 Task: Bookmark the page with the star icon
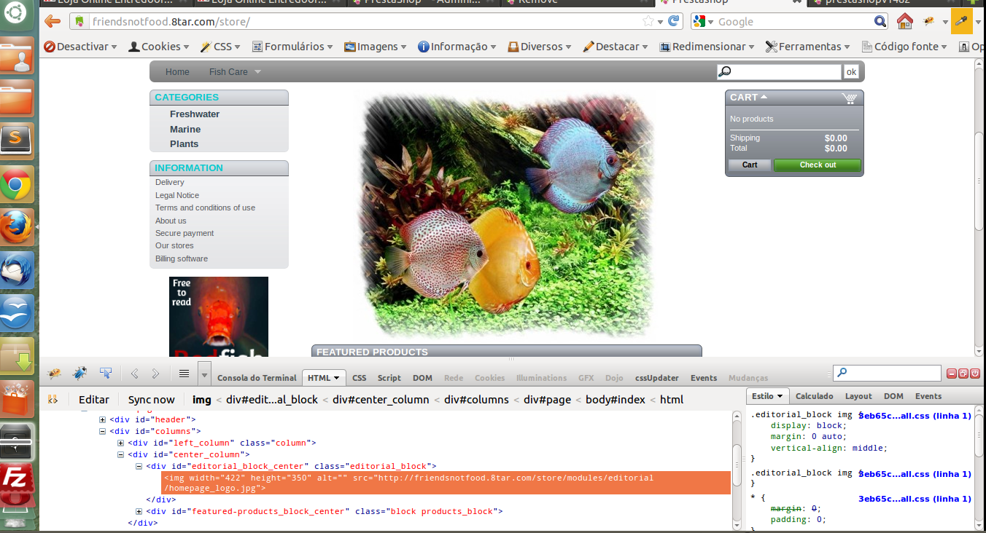pyautogui.click(x=648, y=21)
